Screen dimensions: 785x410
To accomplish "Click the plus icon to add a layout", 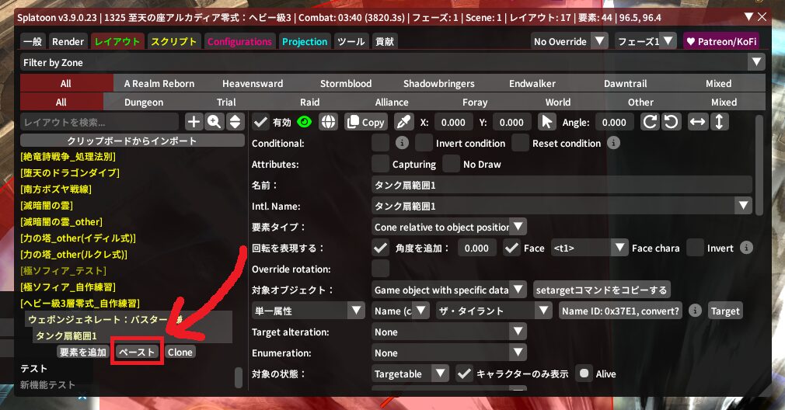I will point(194,122).
